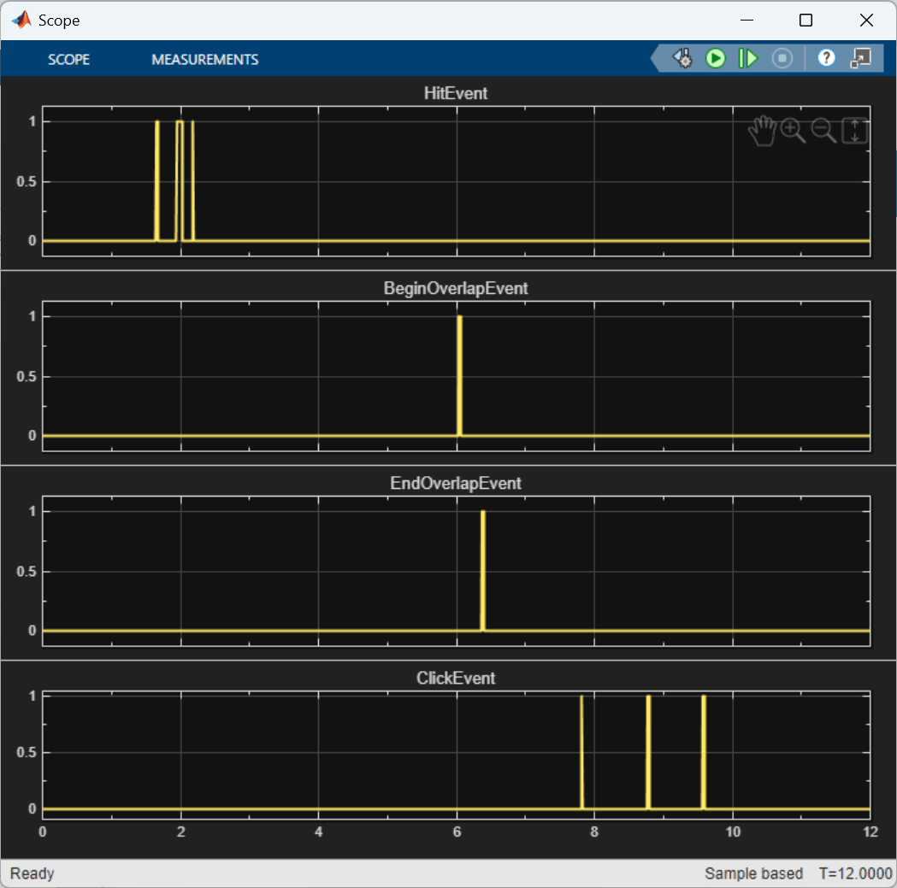Image resolution: width=897 pixels, height=888 pixels.
Task: Switch to the MEASUREMENTS tab
Action: (x=205, y=59)
